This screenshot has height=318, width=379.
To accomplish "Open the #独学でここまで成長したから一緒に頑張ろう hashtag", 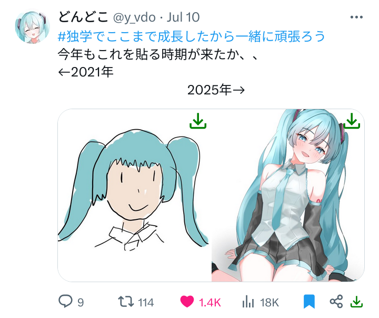I will coord(192,36).
